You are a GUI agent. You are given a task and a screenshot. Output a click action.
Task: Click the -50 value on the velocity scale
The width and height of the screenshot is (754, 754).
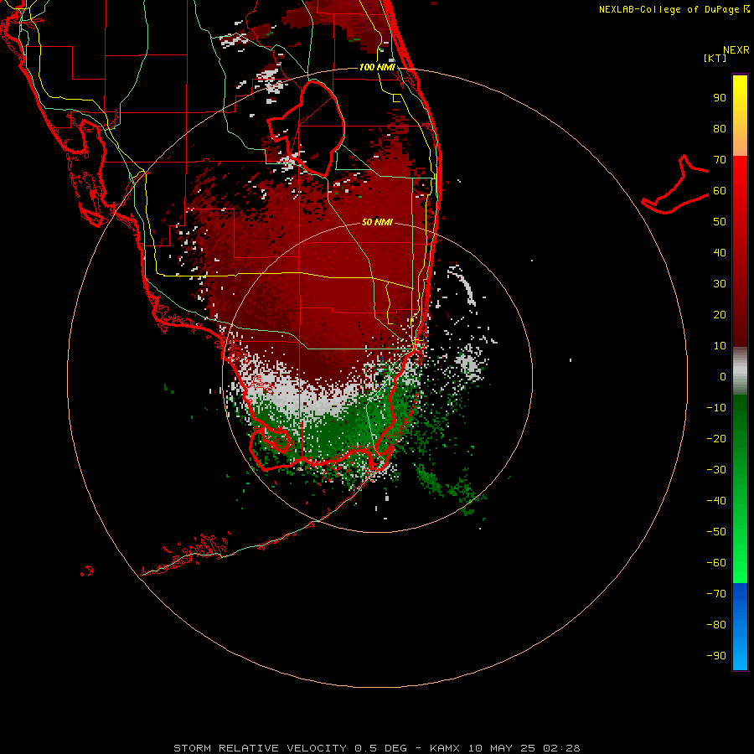tap(716, 532)
